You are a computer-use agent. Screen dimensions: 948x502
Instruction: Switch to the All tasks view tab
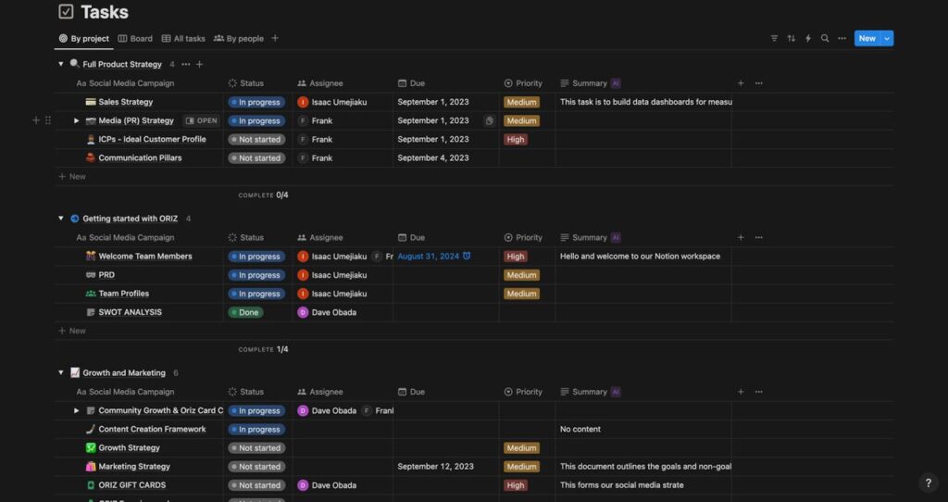pyautogui.click(x=184, y=38)
